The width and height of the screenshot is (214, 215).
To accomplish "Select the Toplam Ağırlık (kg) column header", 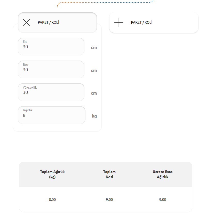I will tap(52, 174).
